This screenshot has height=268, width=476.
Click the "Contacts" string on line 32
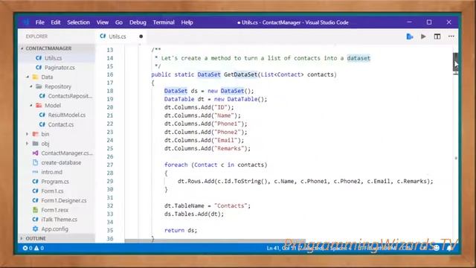[231, 206]
